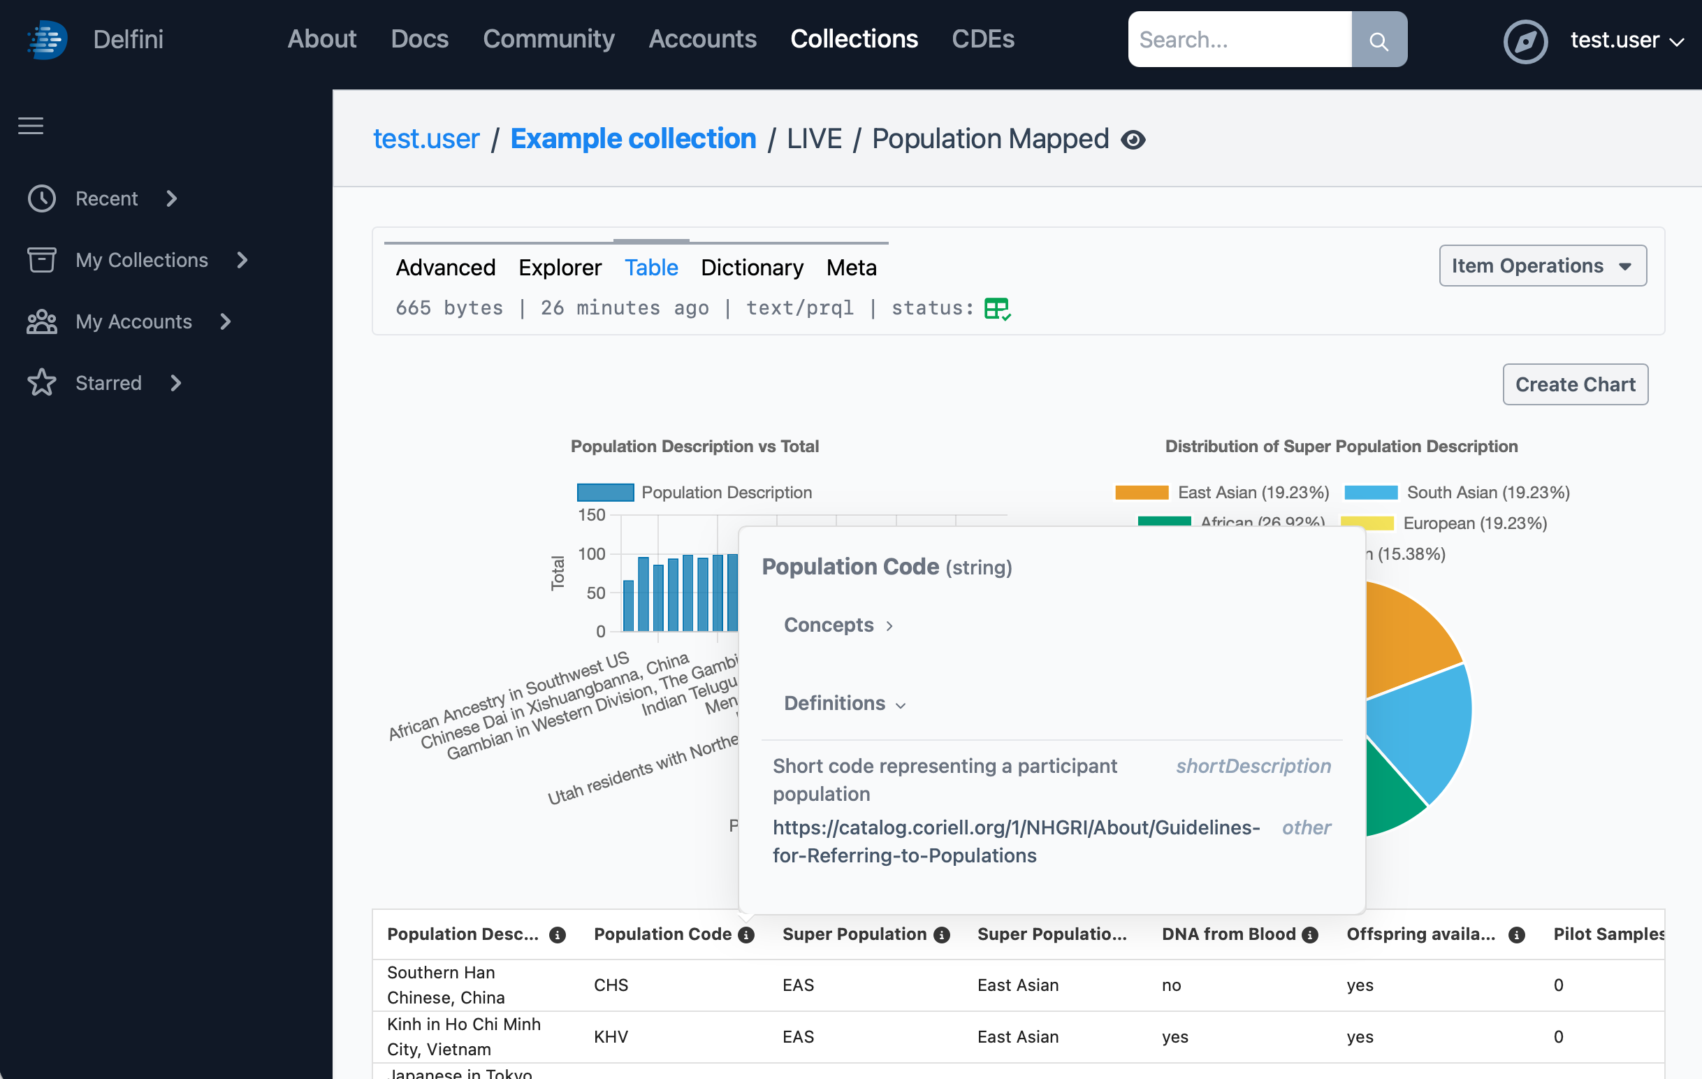Click the Starred star icon
Image resolution: width=1702 pixels, height=1079 pixels.
tap(42, 382)
